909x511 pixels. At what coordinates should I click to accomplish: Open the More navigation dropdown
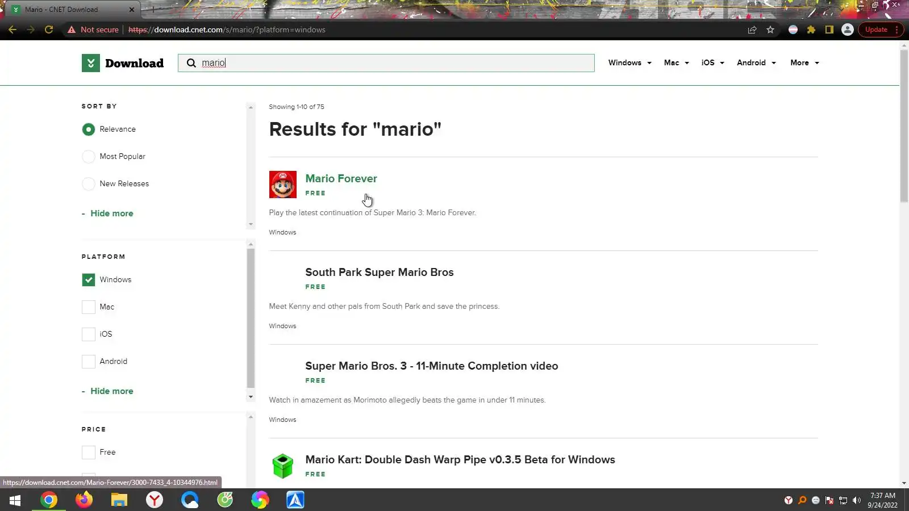point(805,63)
